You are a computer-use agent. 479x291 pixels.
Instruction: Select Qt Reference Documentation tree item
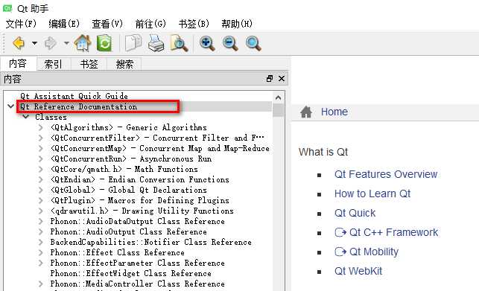[x=78, y=106]
